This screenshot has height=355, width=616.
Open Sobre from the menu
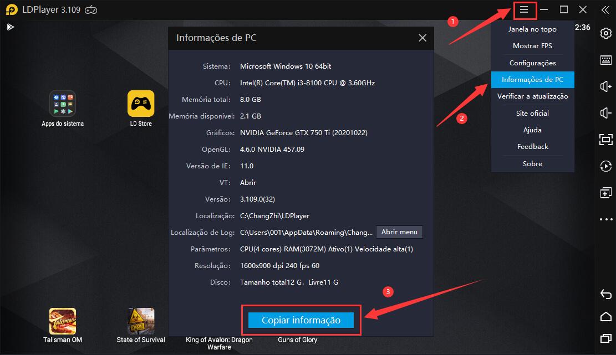pyautogui.click(x=532, y=163)
